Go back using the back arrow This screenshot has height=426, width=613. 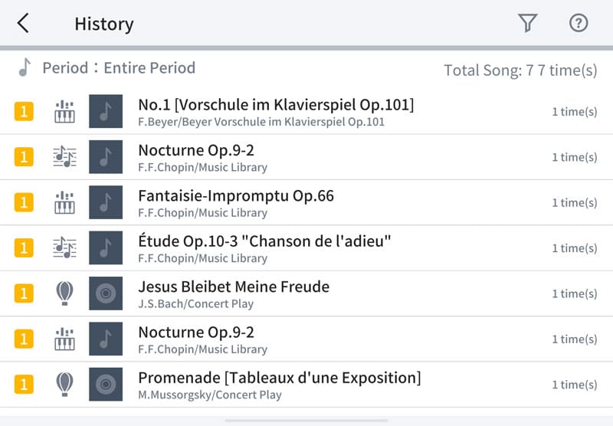(23, 24)
